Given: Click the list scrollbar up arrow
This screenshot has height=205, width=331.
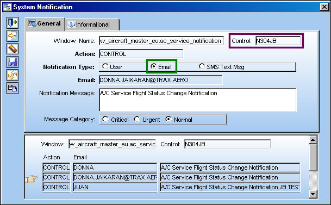Looking at the screenshot, I should [x=313, y=140].
